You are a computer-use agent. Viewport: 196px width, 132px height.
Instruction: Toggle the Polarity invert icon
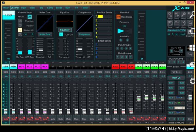point(20,26)
